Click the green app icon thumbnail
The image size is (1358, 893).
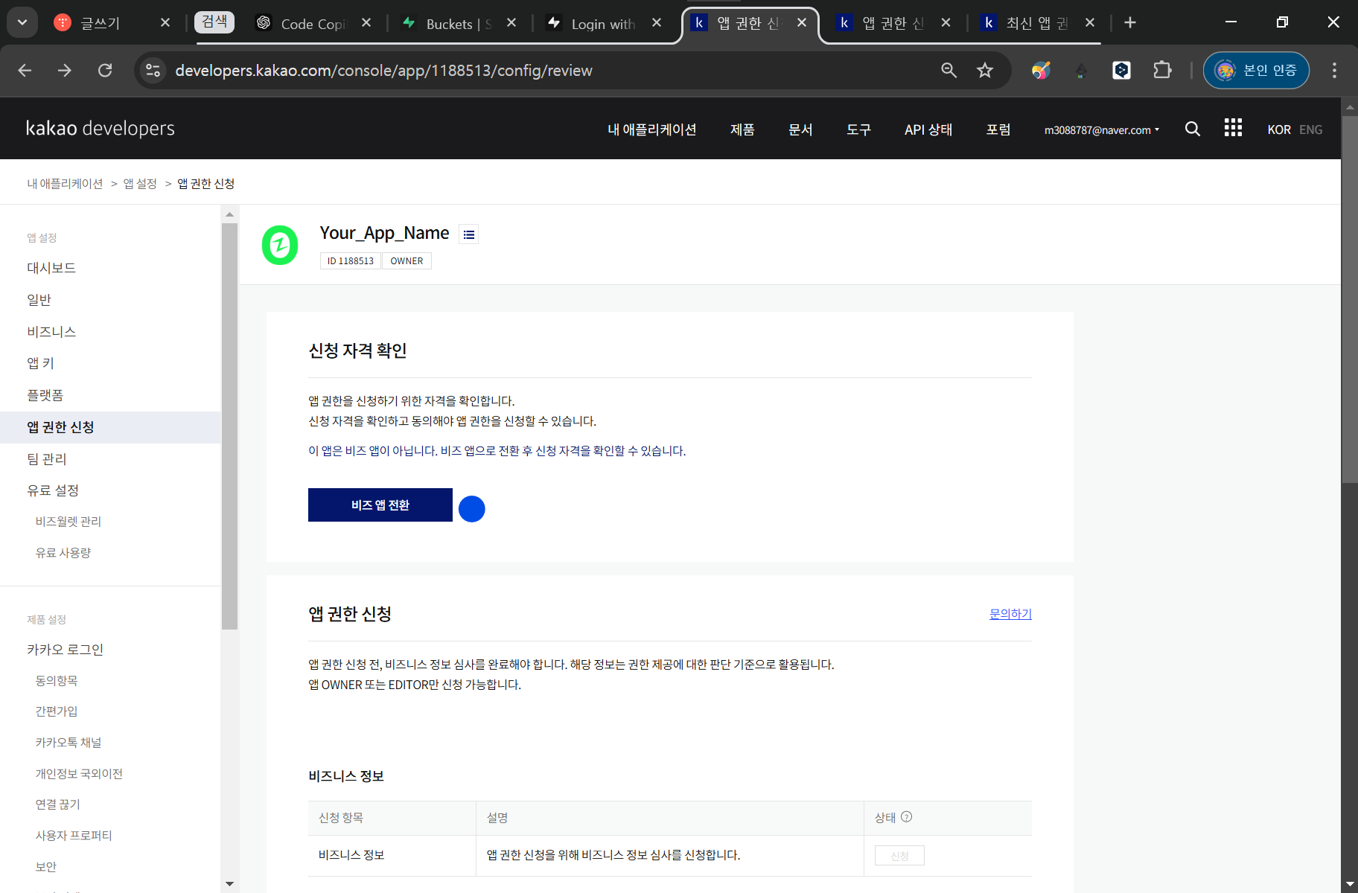tap(280, 245)
